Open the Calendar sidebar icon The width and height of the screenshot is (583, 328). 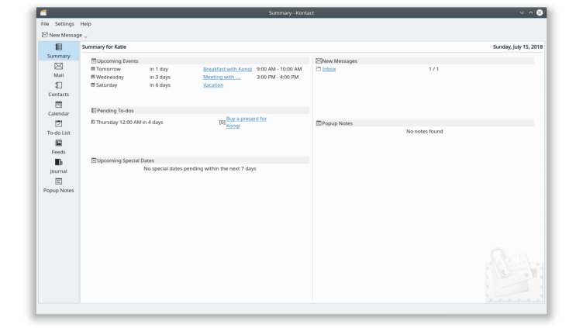click(x=58, y=109)
